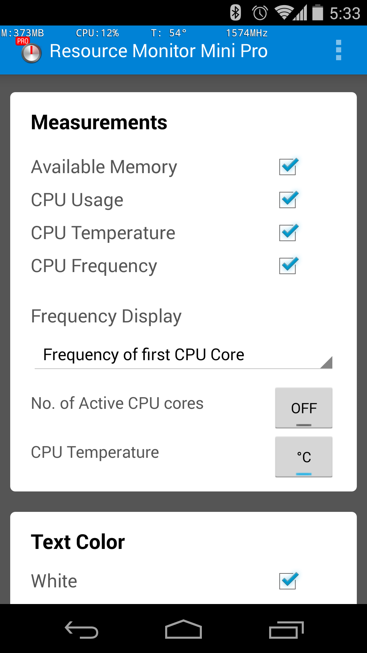
Task: Open the recent apps navigation button
Action: (286, 630)
